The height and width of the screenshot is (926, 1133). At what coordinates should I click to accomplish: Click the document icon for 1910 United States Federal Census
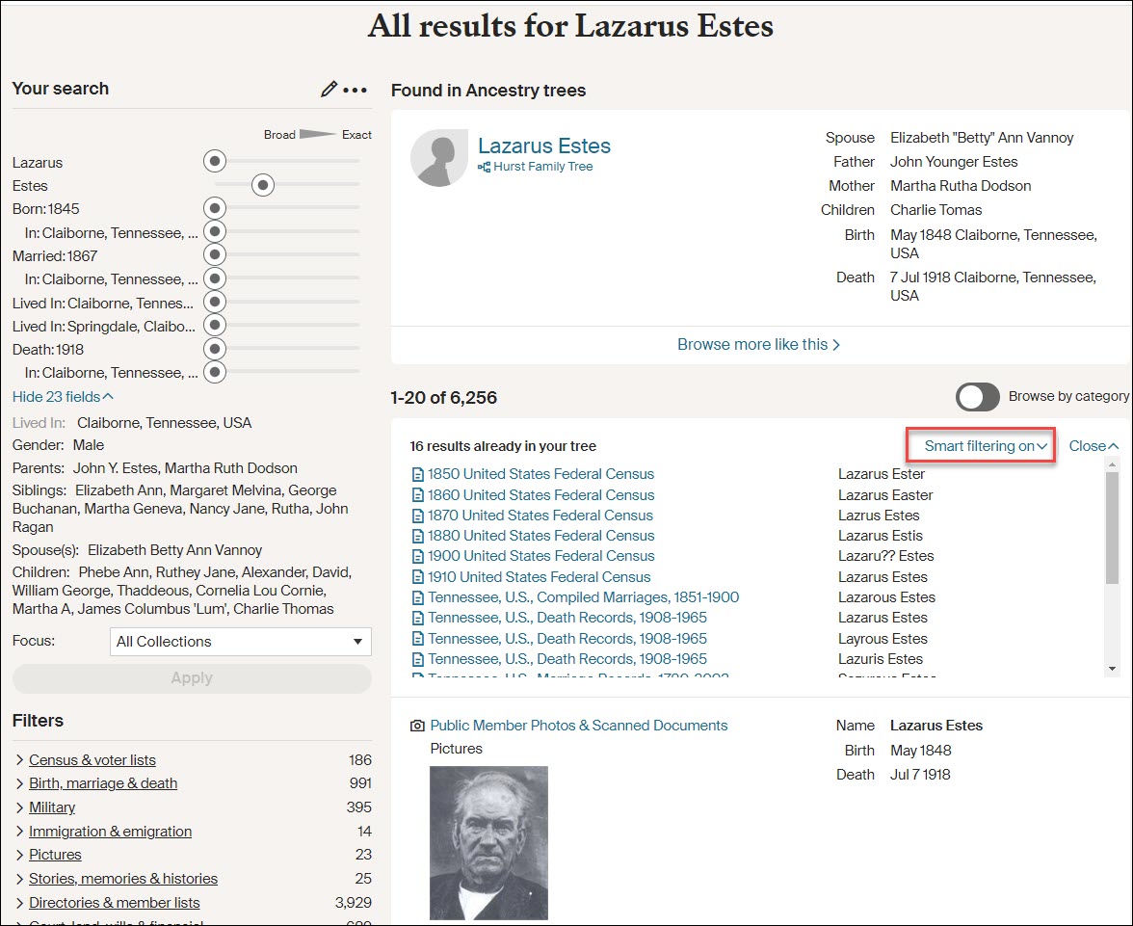(417, 577)
